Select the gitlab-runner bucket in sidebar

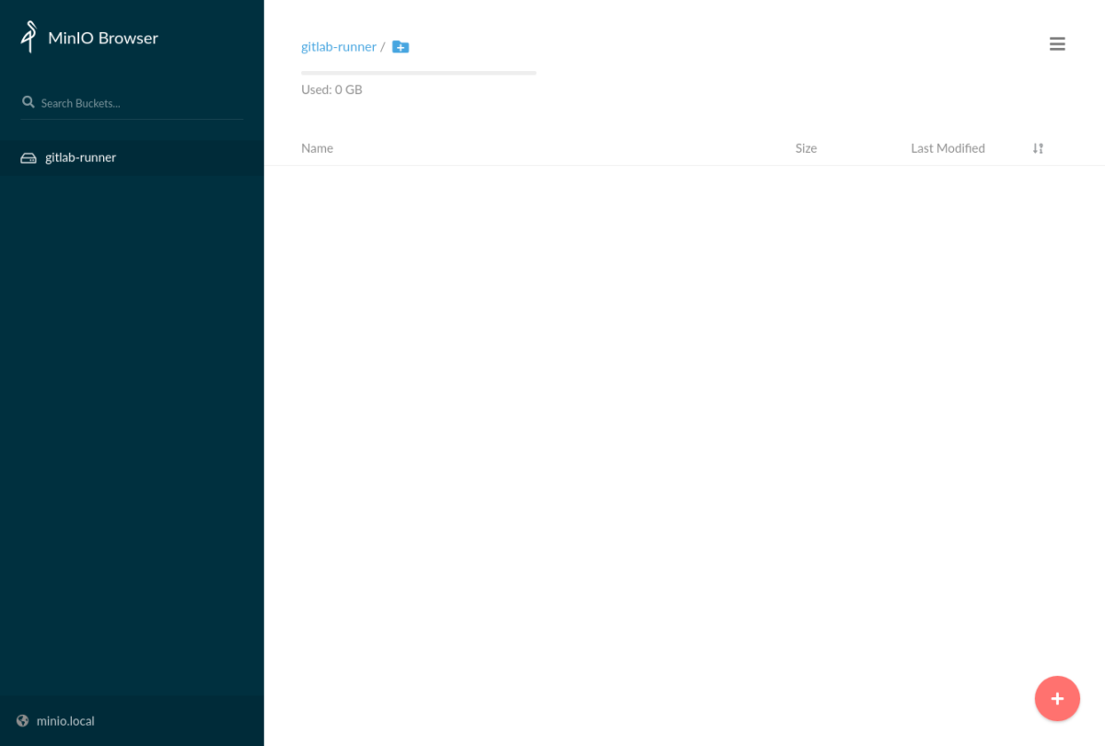tap(80, 157)
